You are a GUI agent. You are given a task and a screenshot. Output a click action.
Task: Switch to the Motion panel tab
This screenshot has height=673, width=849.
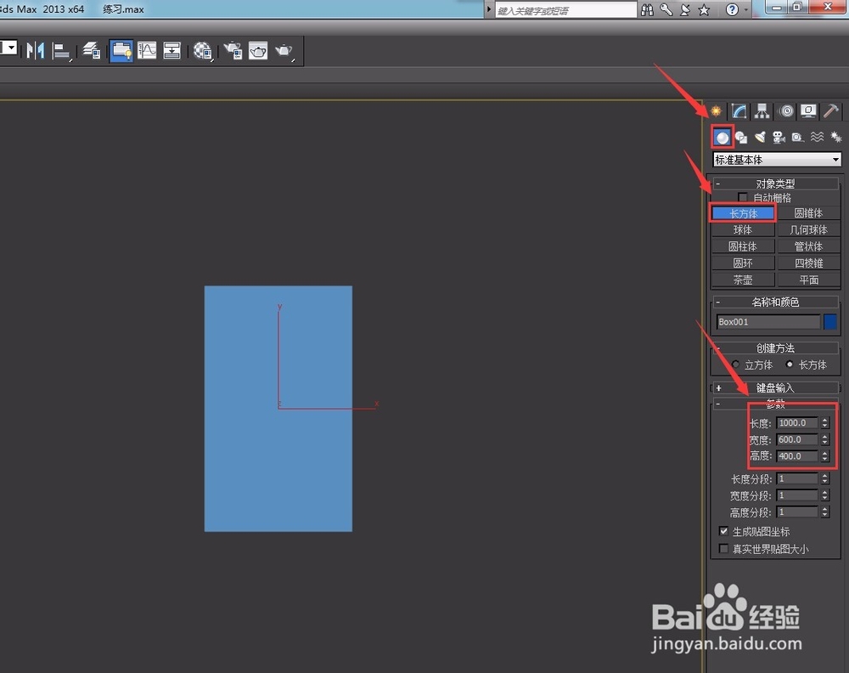tap(787, 111)
